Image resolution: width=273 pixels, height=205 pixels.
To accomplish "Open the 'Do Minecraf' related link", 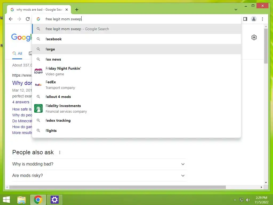I will [x=22, y=121].
